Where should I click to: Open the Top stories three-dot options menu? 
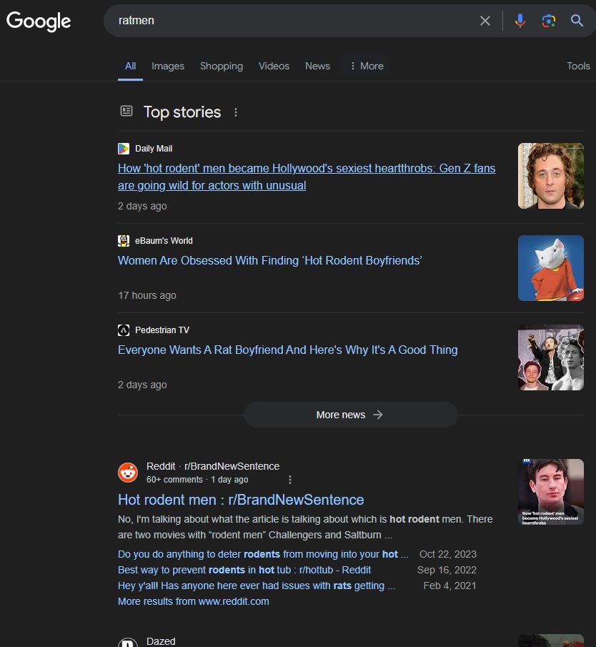pyautogui.click(x=236, y=112)
